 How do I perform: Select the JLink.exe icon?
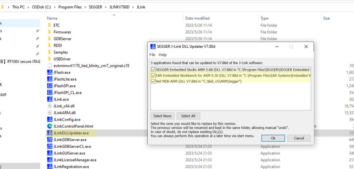(50, 99)
